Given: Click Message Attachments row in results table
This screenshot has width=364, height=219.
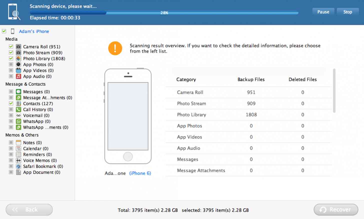Looking at the screenshot, I should tap(248, 171).
